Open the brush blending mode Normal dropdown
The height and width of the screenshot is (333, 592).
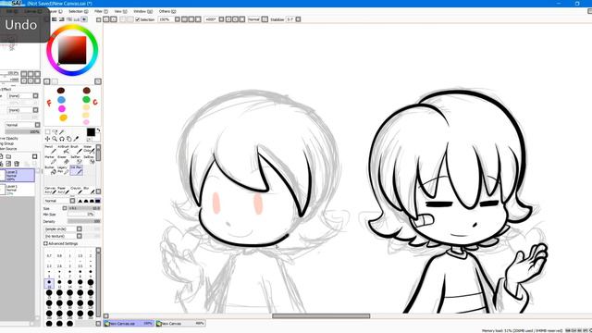click(x=59, y=201)
